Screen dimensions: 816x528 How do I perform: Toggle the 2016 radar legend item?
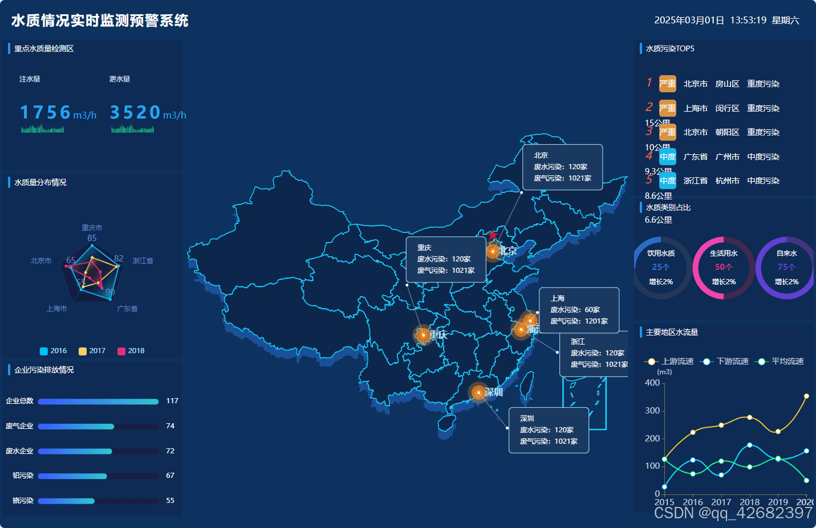pos(53,351)
